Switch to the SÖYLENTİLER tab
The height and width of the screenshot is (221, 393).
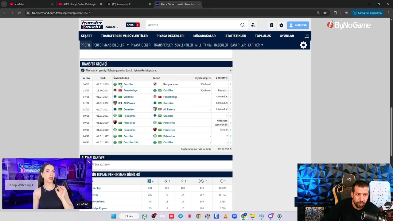[184, 45]
